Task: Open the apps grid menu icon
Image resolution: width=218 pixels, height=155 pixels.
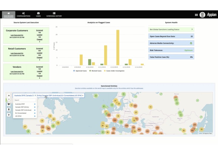Action: tap(196, 15)
